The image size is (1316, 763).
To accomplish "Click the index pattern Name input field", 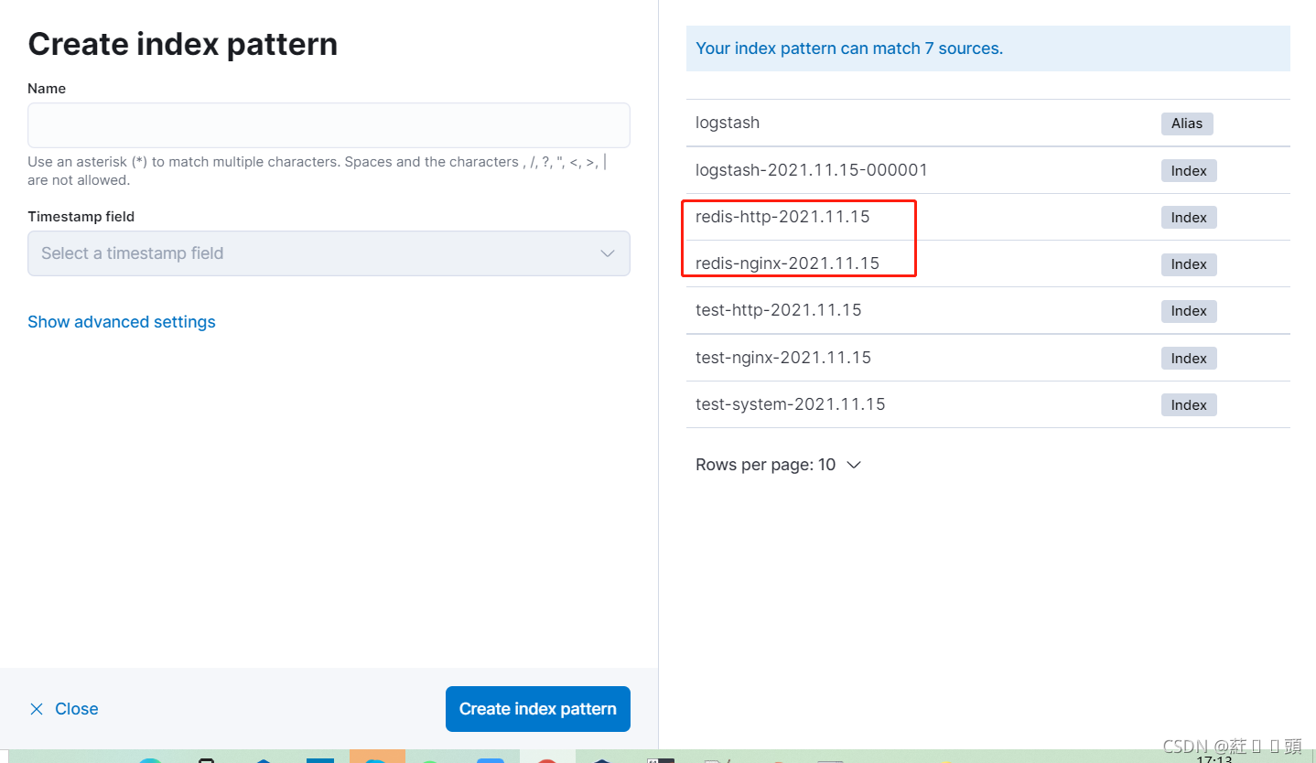I will point(329,125).
